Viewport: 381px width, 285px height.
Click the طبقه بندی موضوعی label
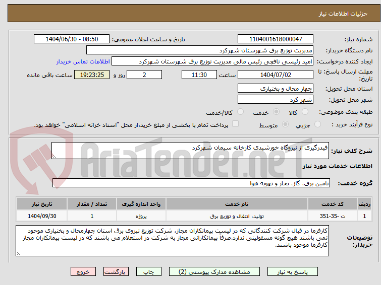[x=346, y=112]
